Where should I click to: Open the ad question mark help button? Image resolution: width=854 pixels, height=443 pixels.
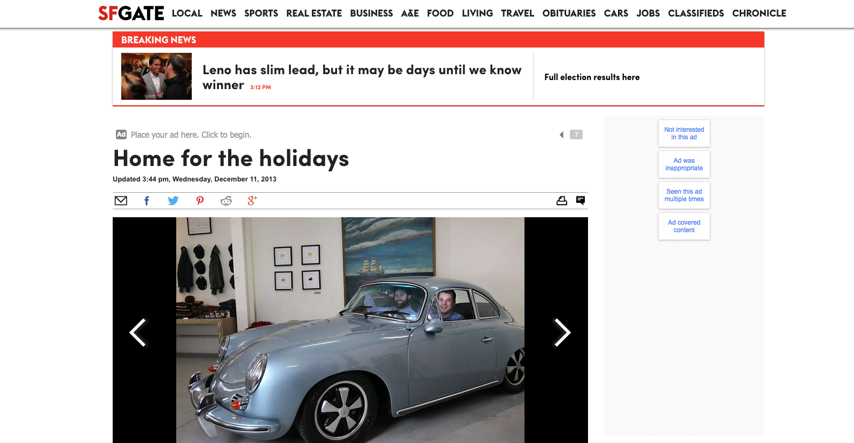click(576, 135)
